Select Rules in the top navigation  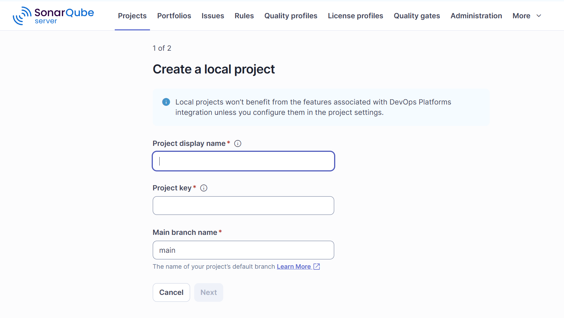click(244, 16)
